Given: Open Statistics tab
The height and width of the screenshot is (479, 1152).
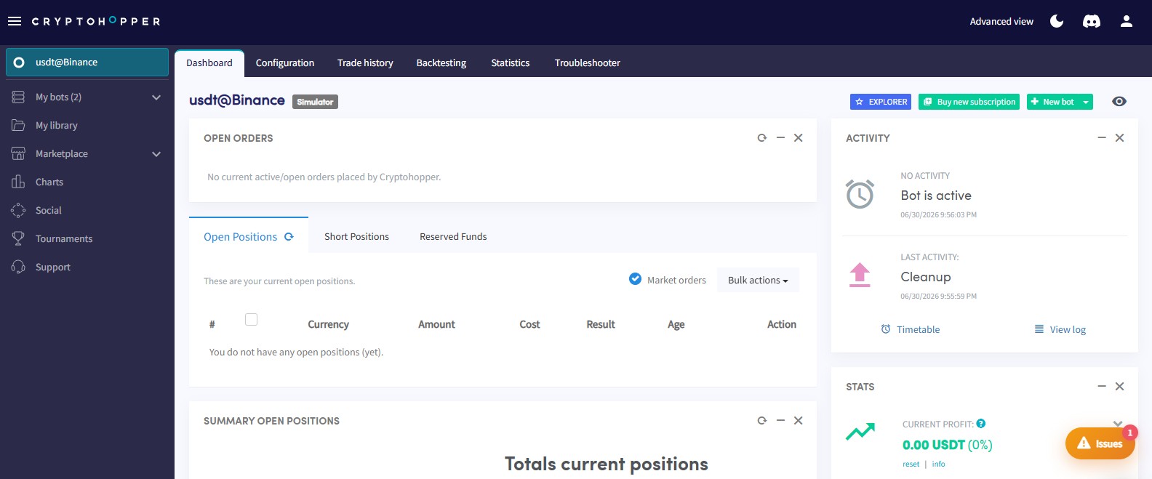Looking at the screenshot, I should [x=511, y=63].
